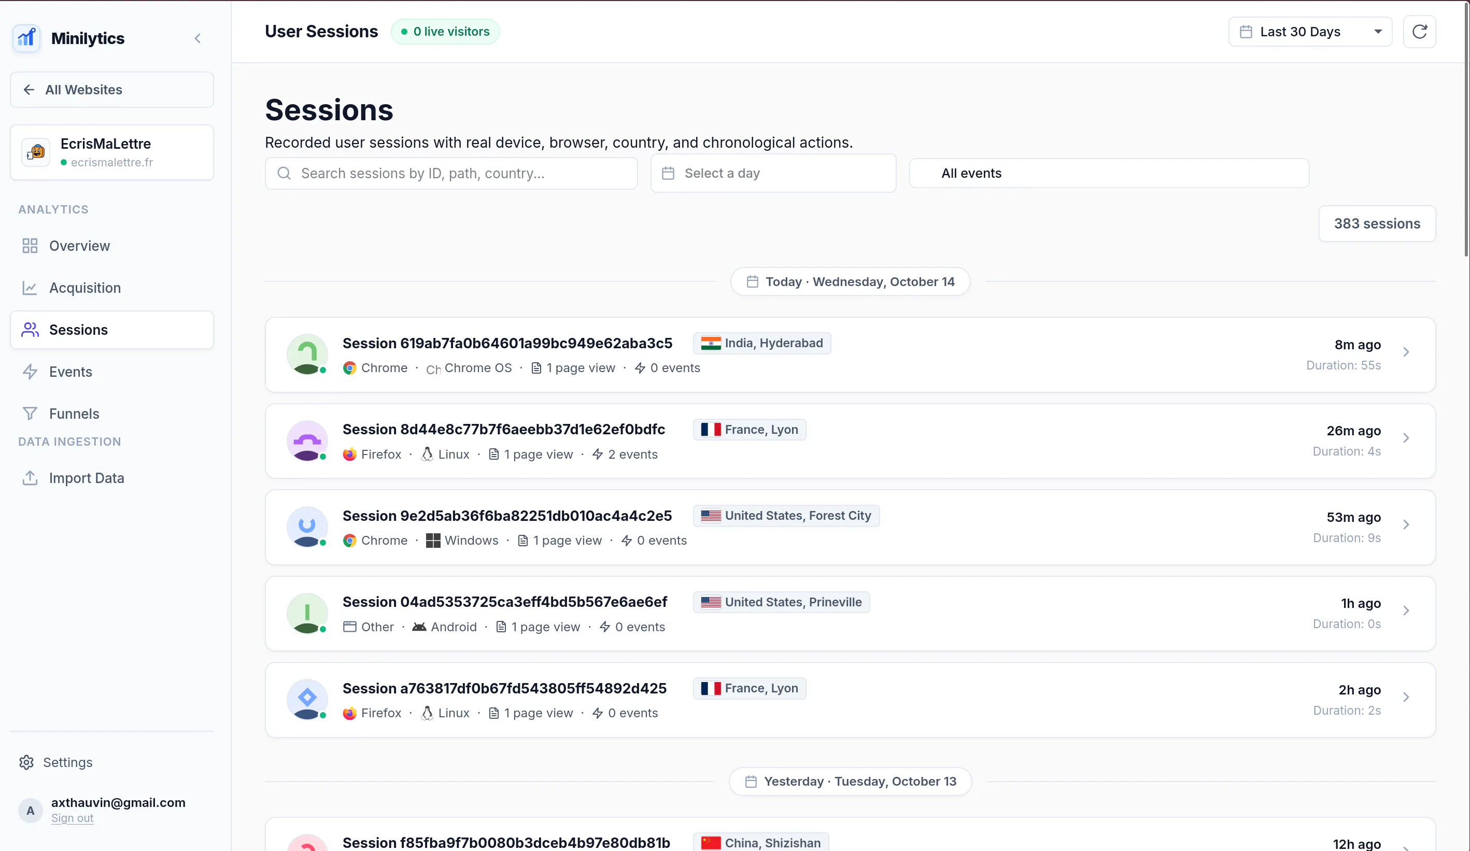Click the India, Hyderabad session avatar
Image resolution: width=1470 pixels, height=851 pixels.
307,354
